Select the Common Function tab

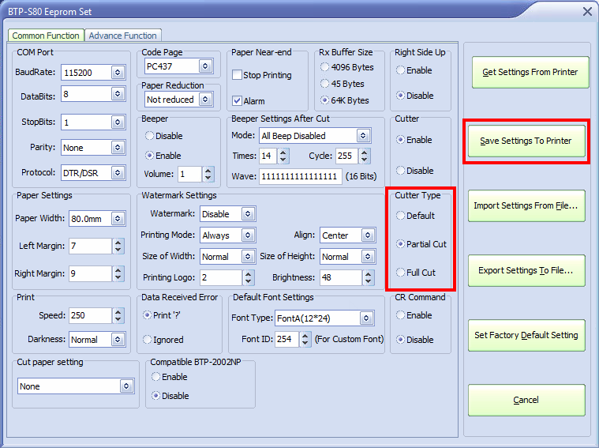coord(46,36)
